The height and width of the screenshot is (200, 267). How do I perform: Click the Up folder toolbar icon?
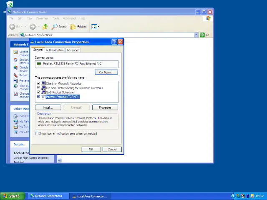coord(45,27)
